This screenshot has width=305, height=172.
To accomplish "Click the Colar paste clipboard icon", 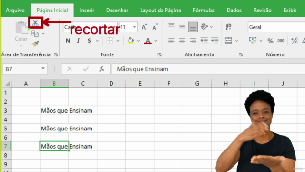I will [x=21, y=28].
